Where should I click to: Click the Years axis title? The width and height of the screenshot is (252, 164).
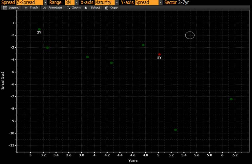133,161
